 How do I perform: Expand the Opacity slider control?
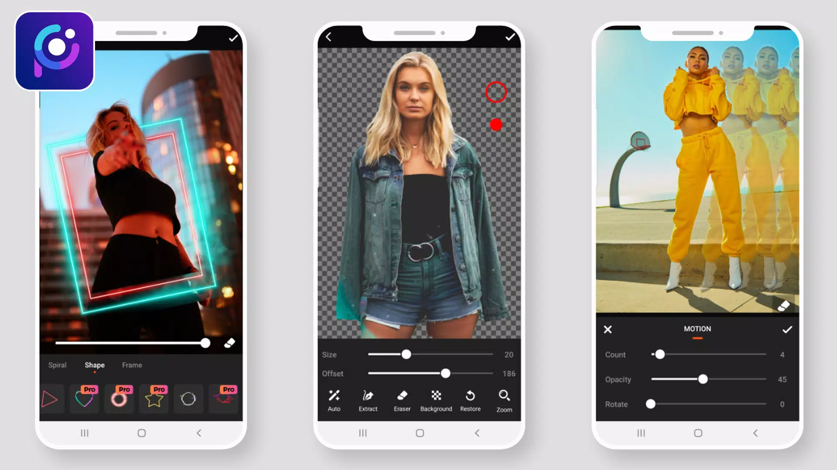pyautogui.click(x=702, y=379)
